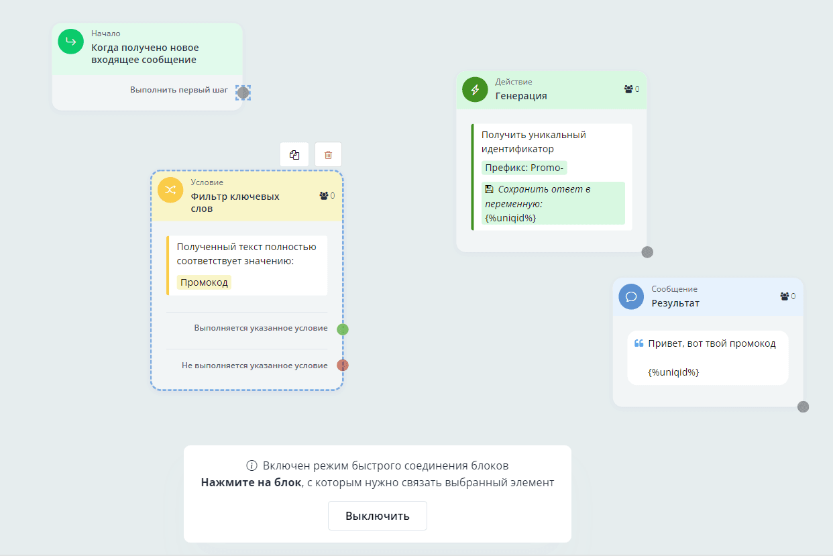Click the duplicate block icon
The height and width of the screenshot is (556, 833).
[x=294, y=155]
